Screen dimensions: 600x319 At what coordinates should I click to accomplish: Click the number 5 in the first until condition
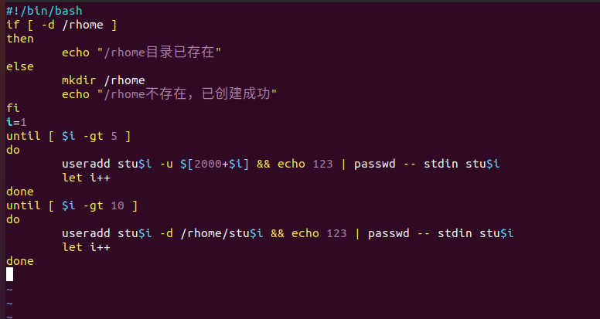tap(114, 136)
